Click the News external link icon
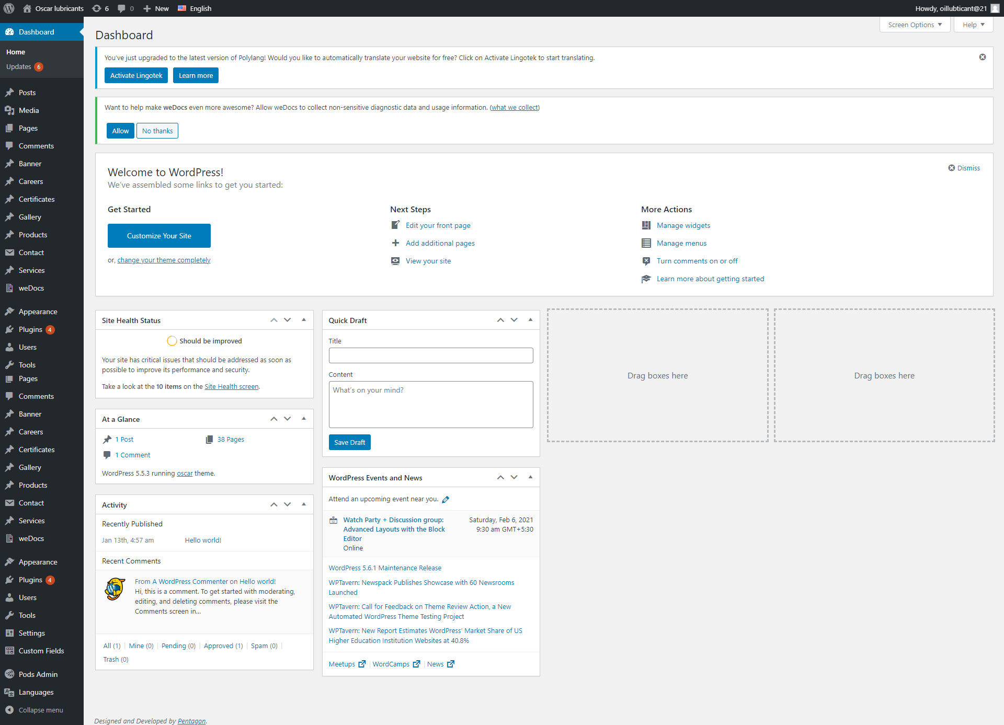The height and width of the screenshot is (725, 1004). 450,664
